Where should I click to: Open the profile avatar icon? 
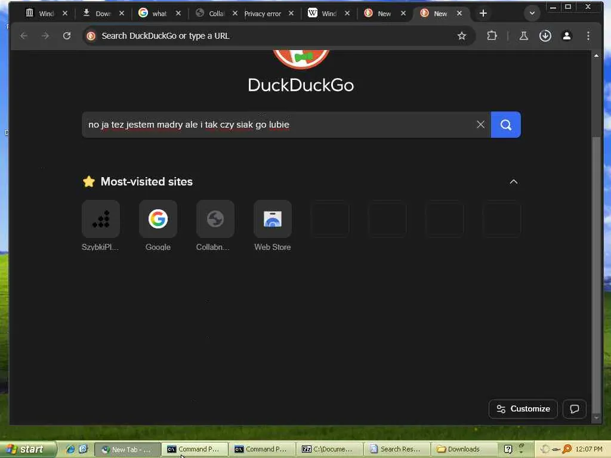coord(567,36)
